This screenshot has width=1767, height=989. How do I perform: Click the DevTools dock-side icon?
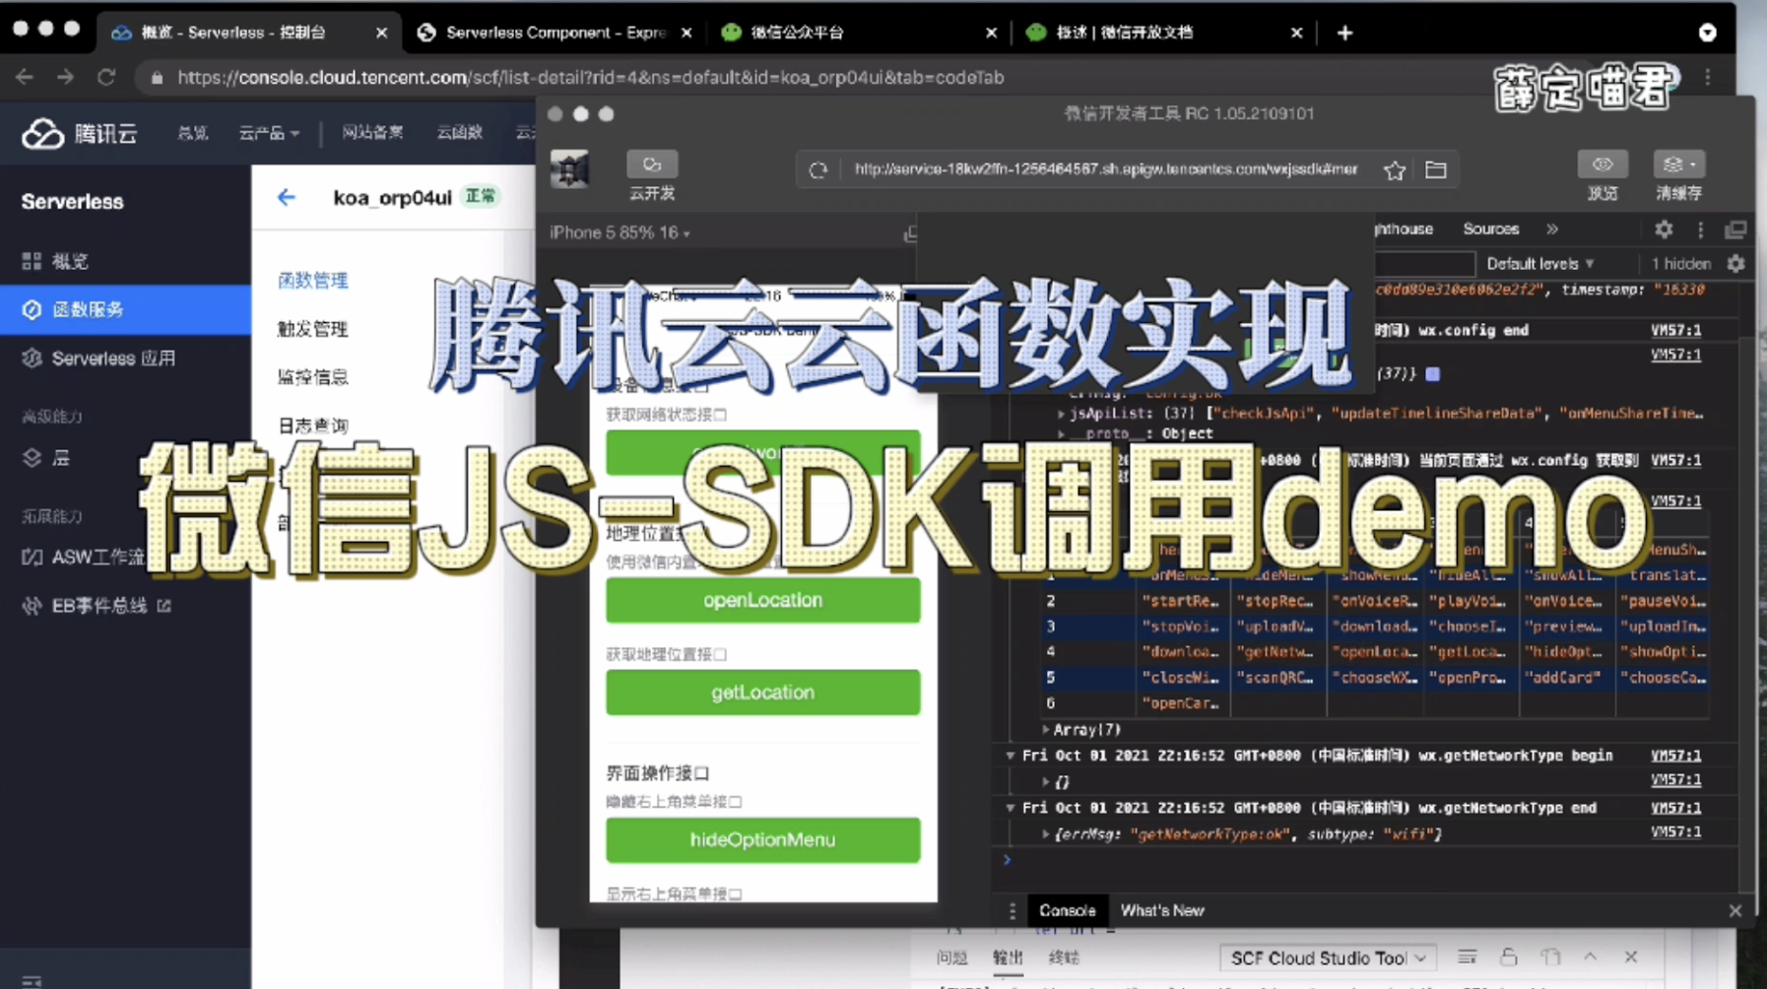(x=1735, y=230)
